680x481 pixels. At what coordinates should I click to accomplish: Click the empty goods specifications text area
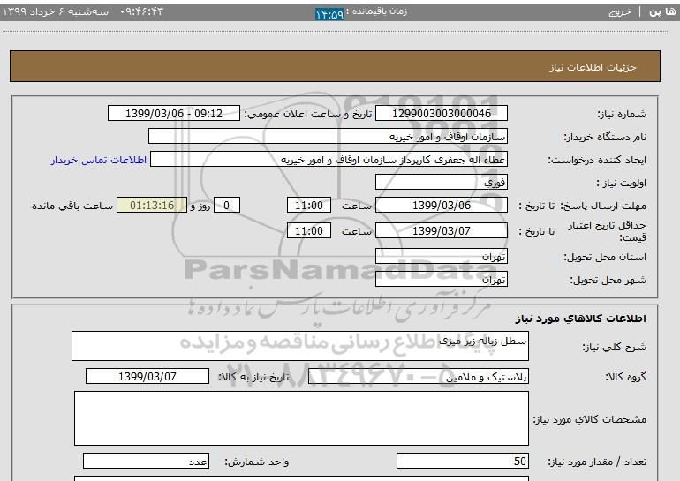[301, 418]
